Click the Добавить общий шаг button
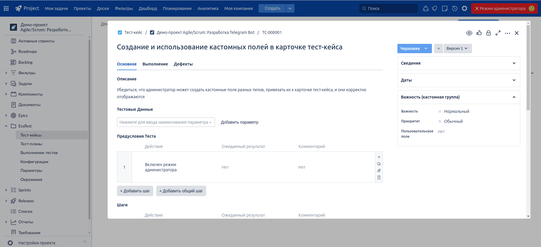The width and height of the screenshot is (541, 247). [181, 191]
